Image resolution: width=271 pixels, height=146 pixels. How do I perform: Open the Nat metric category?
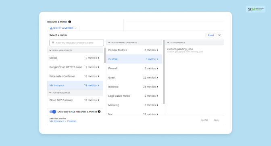[x=134, y=113]
